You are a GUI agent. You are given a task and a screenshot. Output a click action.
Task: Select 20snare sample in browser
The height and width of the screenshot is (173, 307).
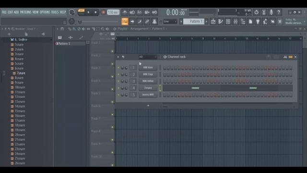[x=20, y=135]
